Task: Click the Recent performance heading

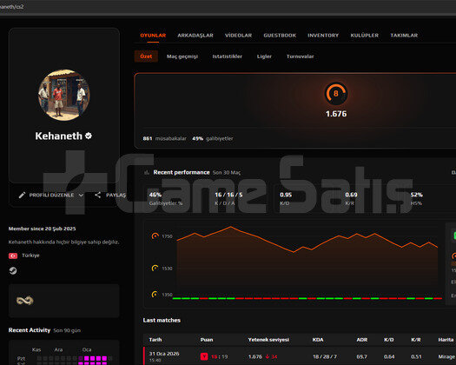Action: [x=182, y=172]
